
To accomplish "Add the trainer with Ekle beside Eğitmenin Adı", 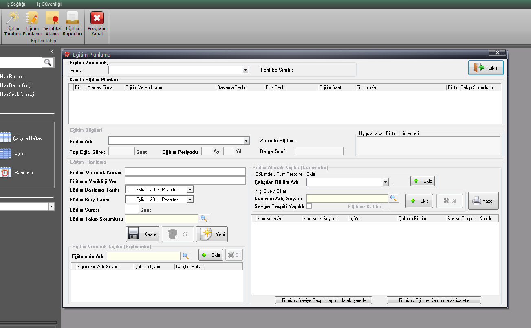I will pos(211,255).
